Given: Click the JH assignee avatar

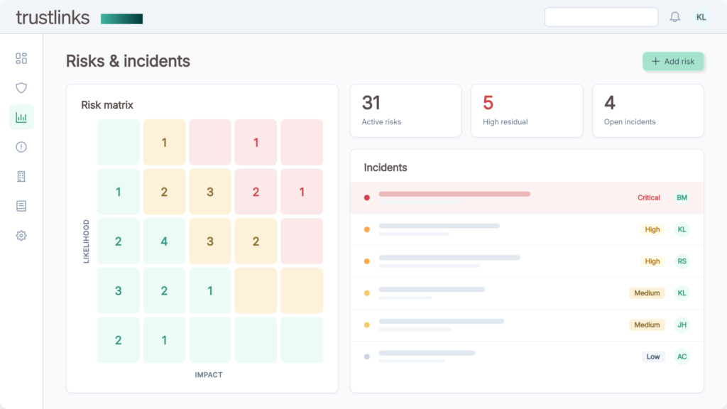Looking at the screenshot, I should coord(682,325).
